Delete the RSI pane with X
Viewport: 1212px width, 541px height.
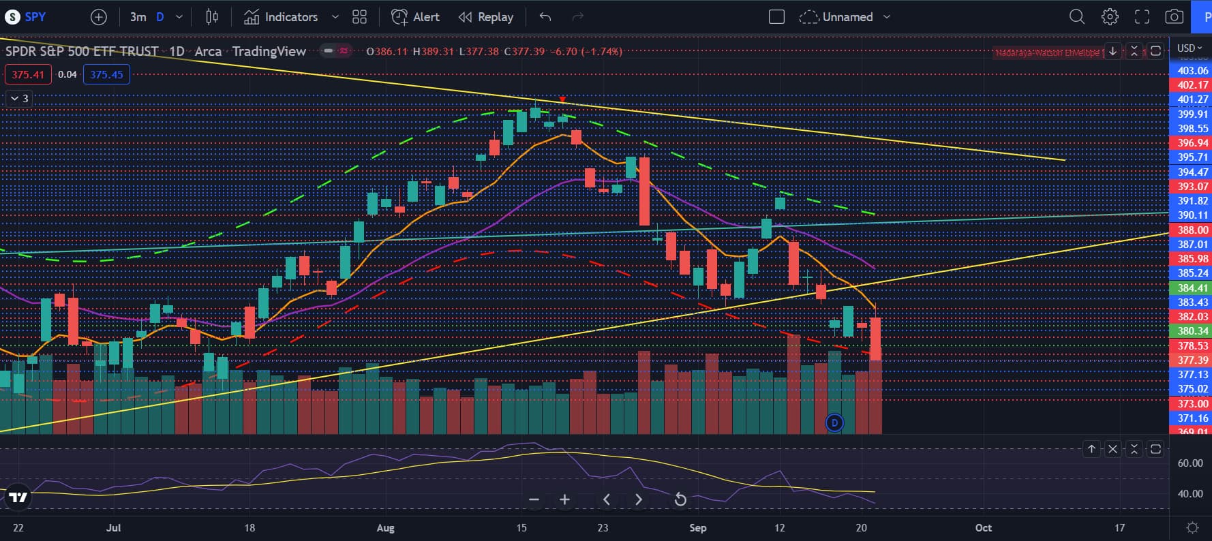[x=1112, y=449]
